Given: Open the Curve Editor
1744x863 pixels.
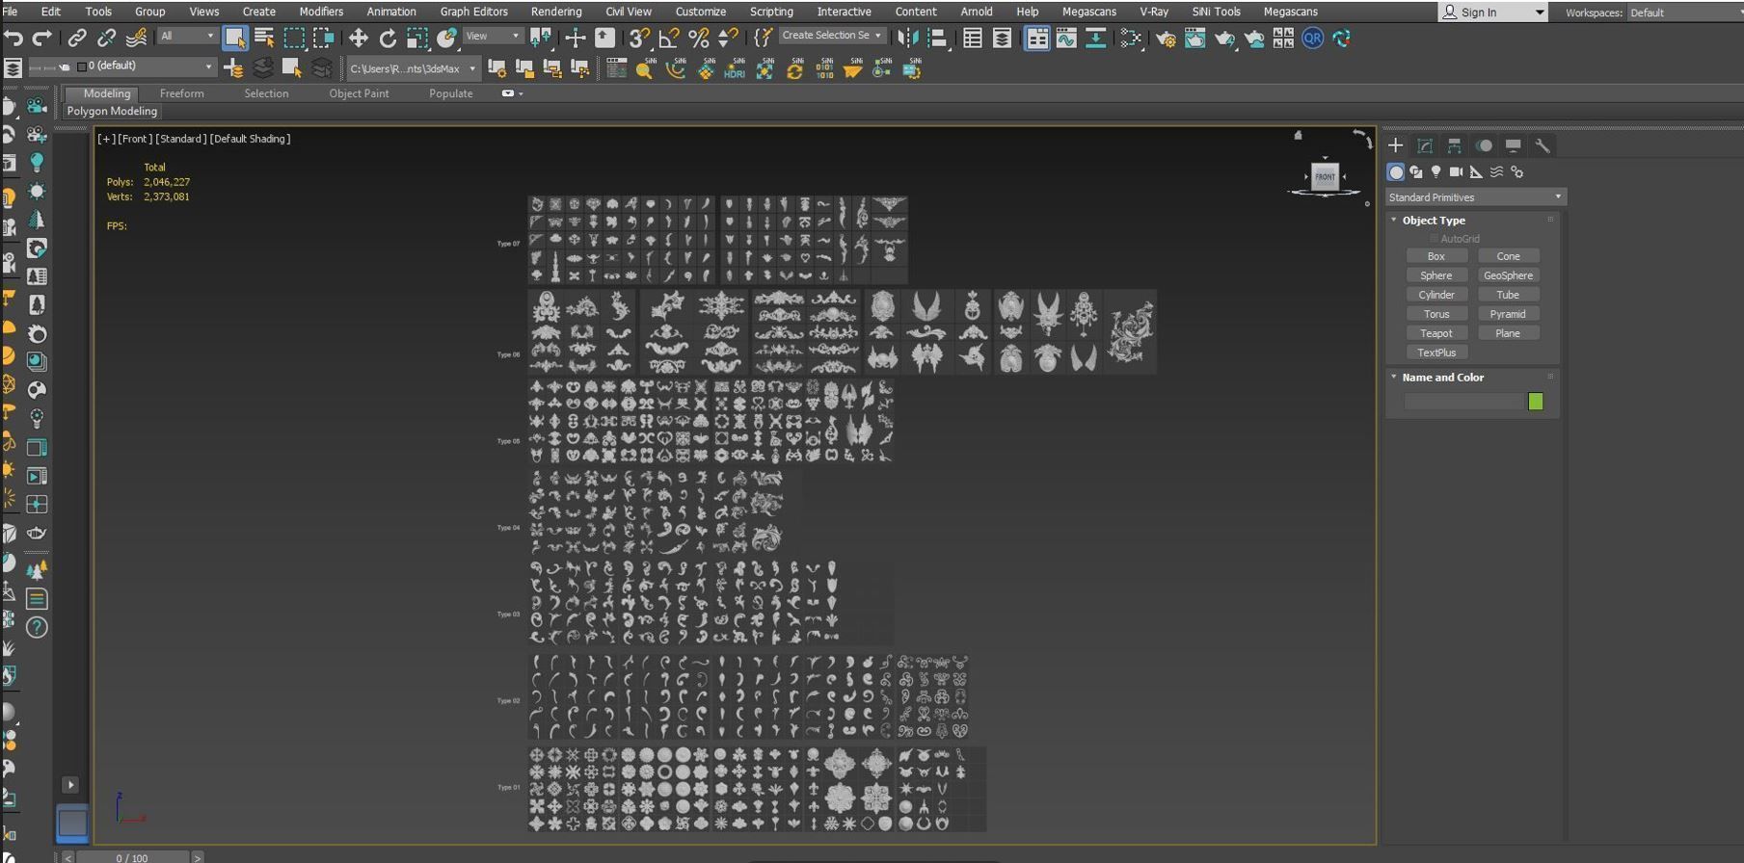Looking at the screenshot, I should coord(1066,38).
